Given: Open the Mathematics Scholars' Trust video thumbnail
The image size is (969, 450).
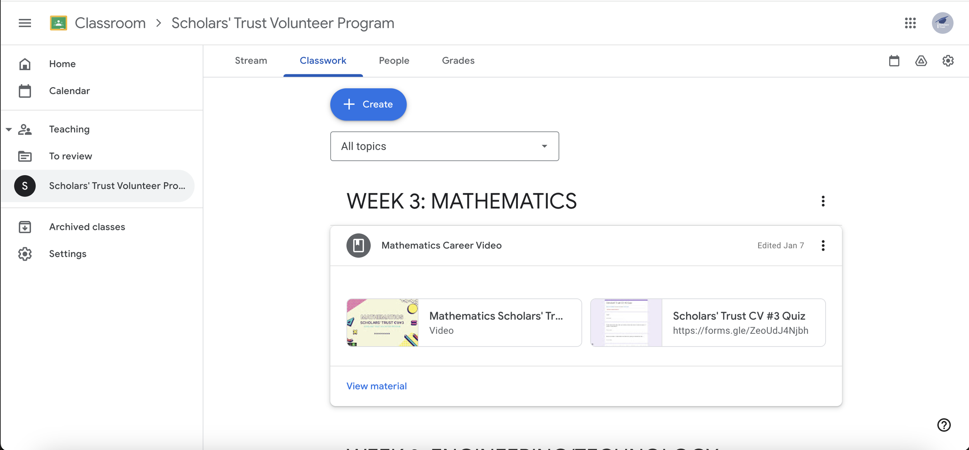Looking at the screenshot, I should click(x=383, y=322).
